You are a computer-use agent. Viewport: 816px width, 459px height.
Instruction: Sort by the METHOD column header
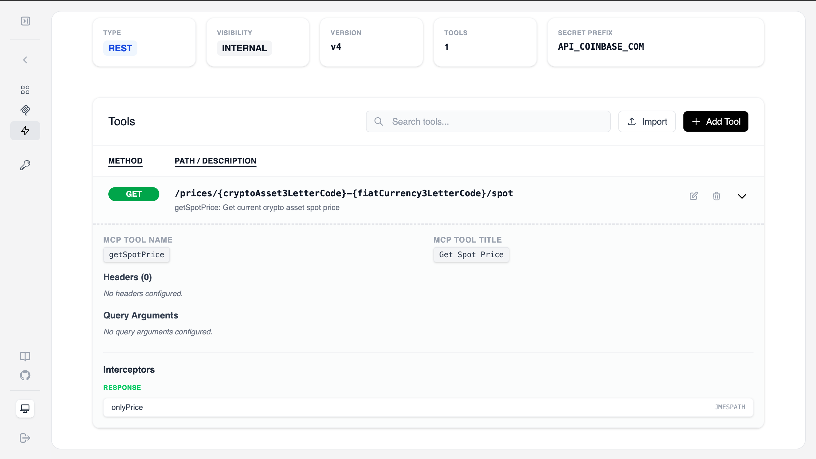point(125,161)
